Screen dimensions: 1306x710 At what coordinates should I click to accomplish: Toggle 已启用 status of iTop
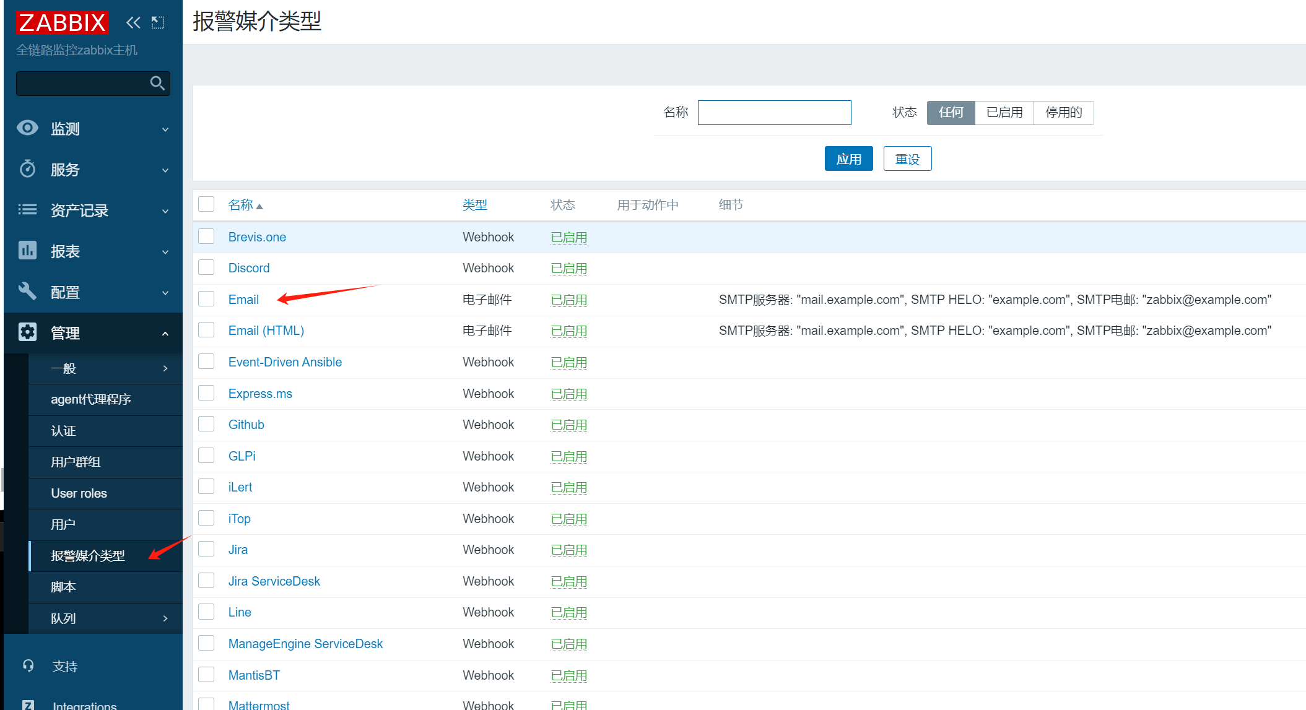tap(568, 519)
